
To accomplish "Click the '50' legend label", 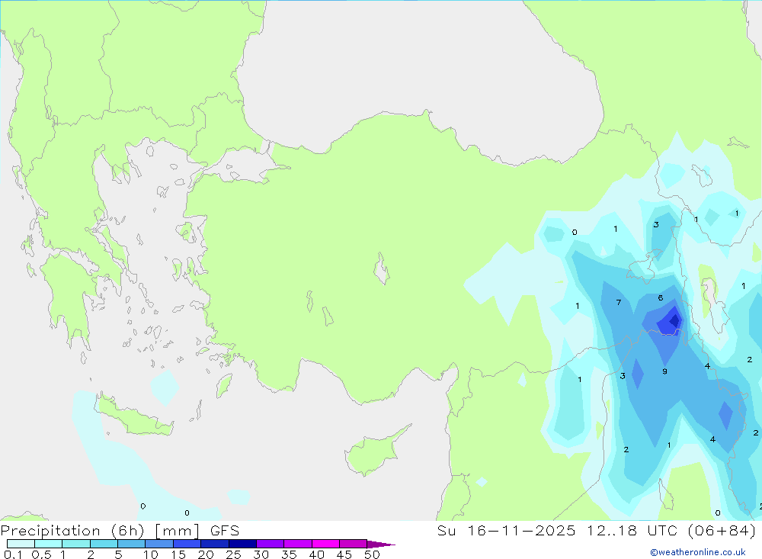I will click(373, 554).
